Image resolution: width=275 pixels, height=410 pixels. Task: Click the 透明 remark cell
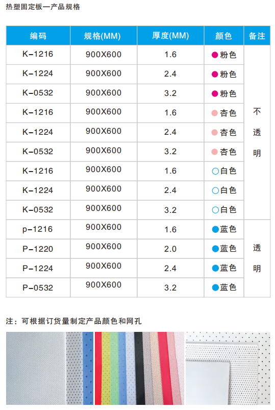pyautogui.click(x=257, y=258)
